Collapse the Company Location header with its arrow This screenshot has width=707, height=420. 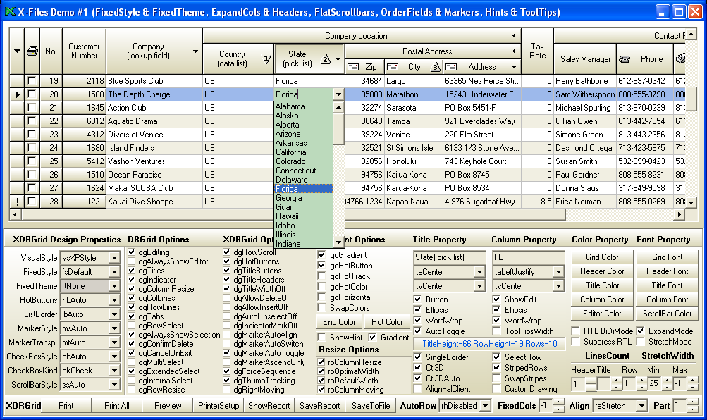point(514,36)
